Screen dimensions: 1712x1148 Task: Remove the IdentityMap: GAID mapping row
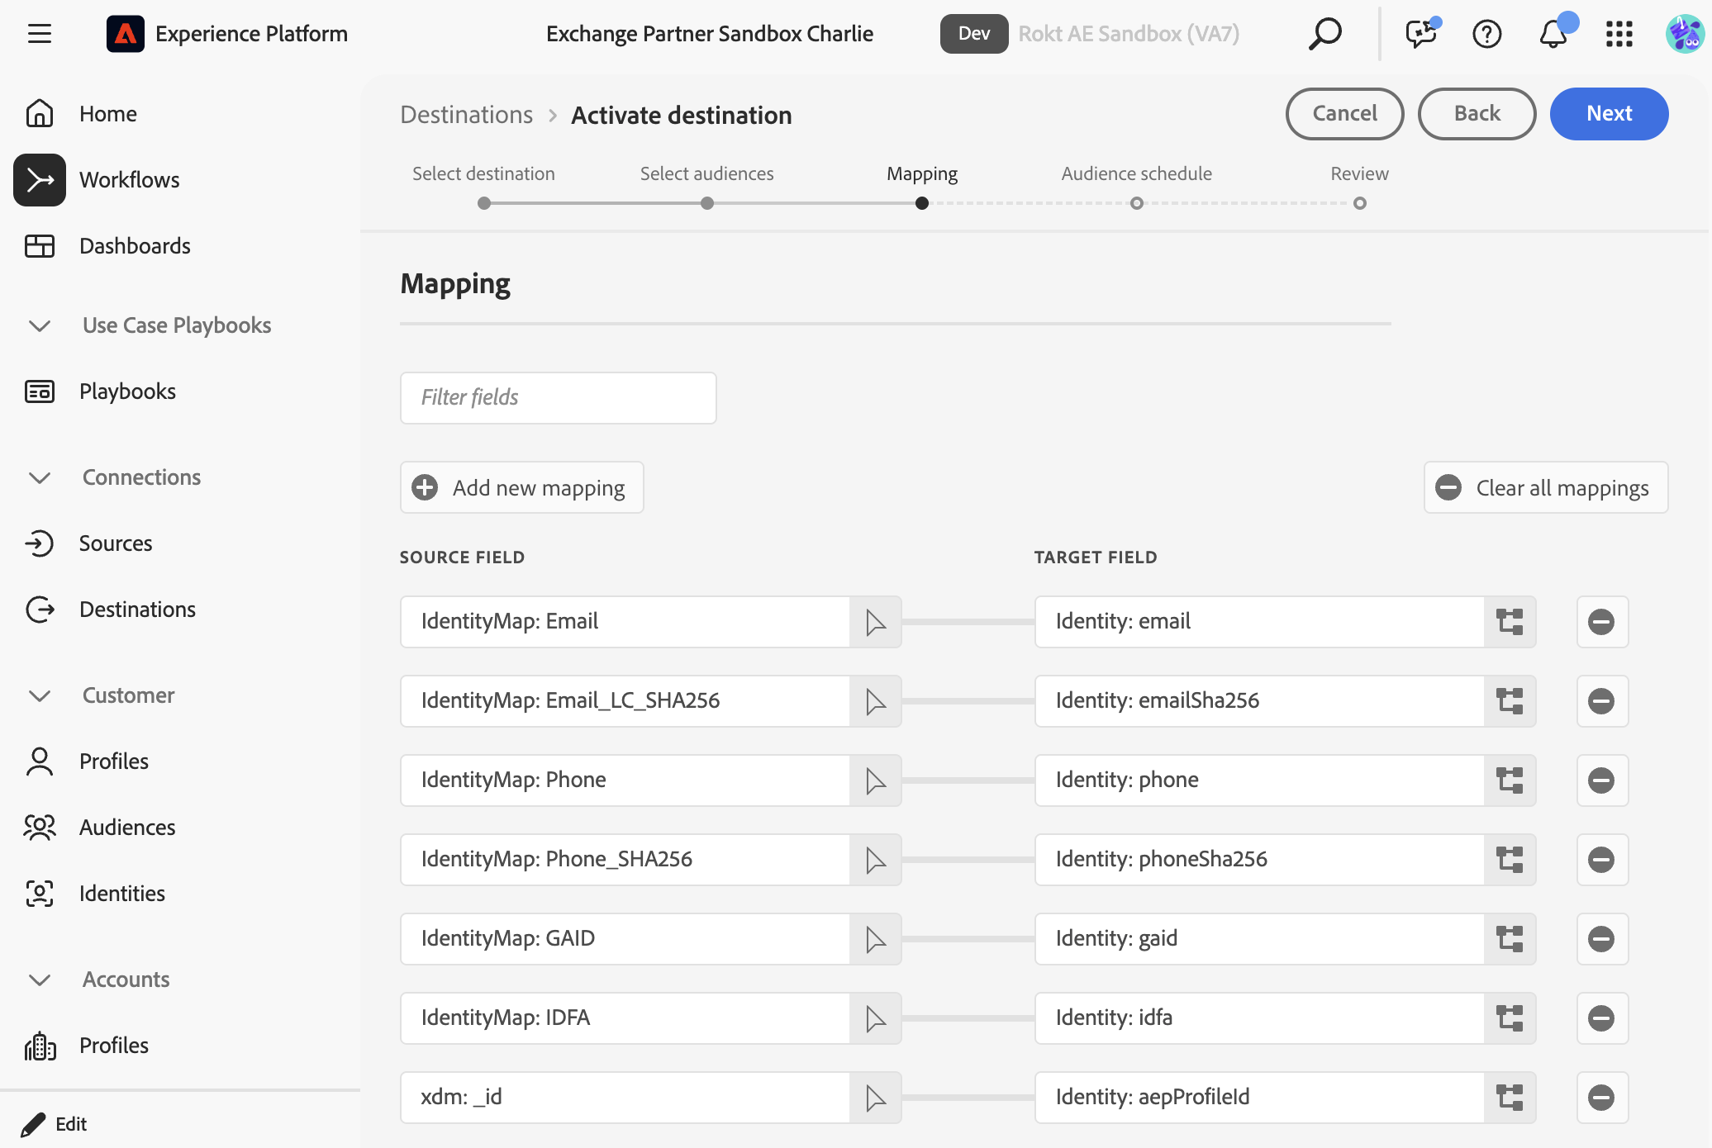(1601, 939)
